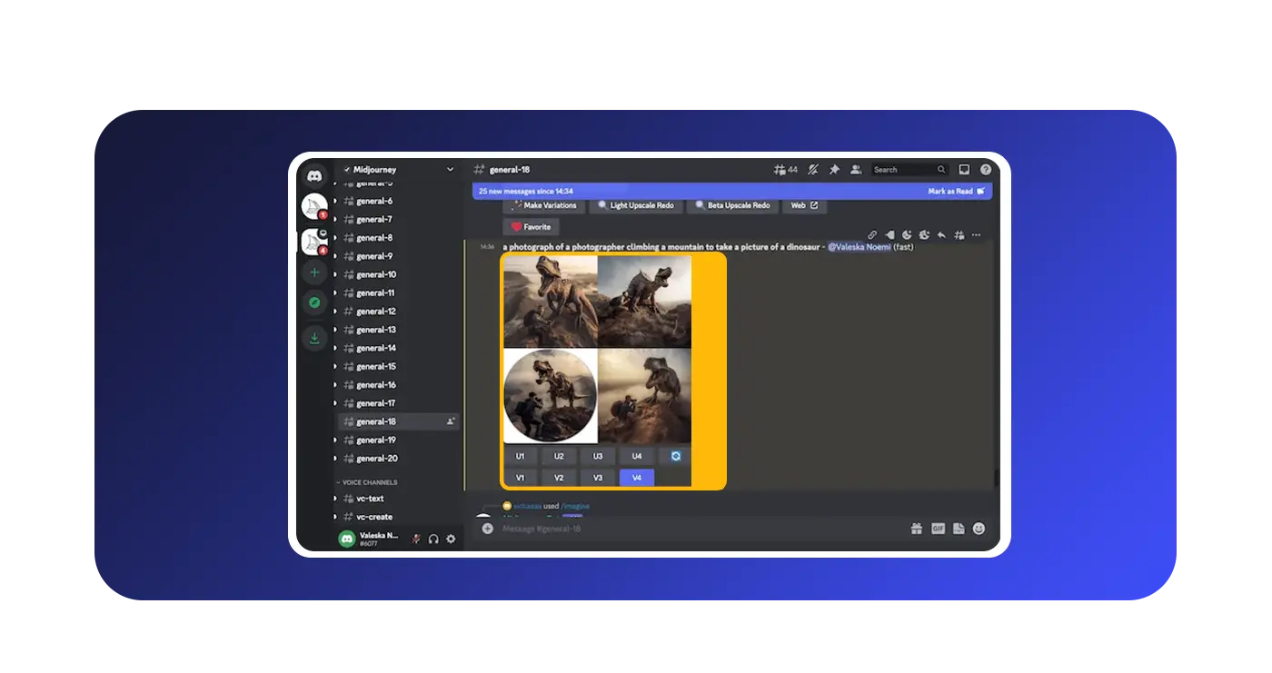
Task: Open the Help question mark icon
Action: coord(986,170)
